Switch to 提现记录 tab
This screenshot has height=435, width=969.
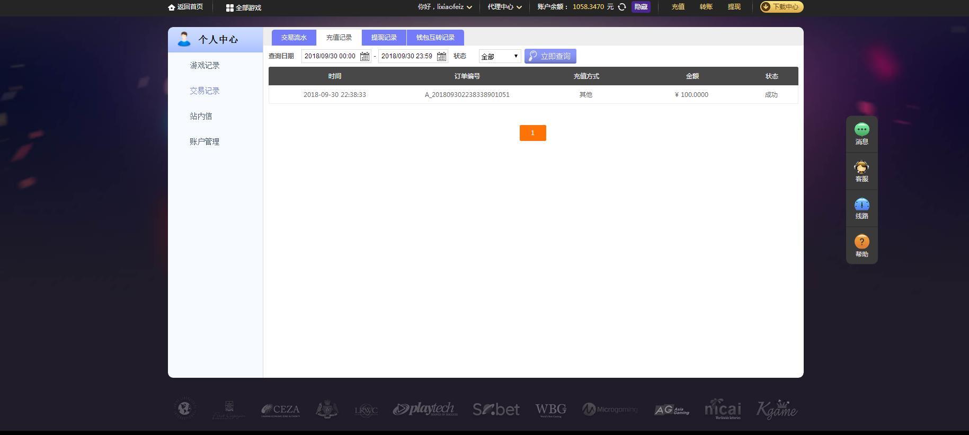(384, 38)
